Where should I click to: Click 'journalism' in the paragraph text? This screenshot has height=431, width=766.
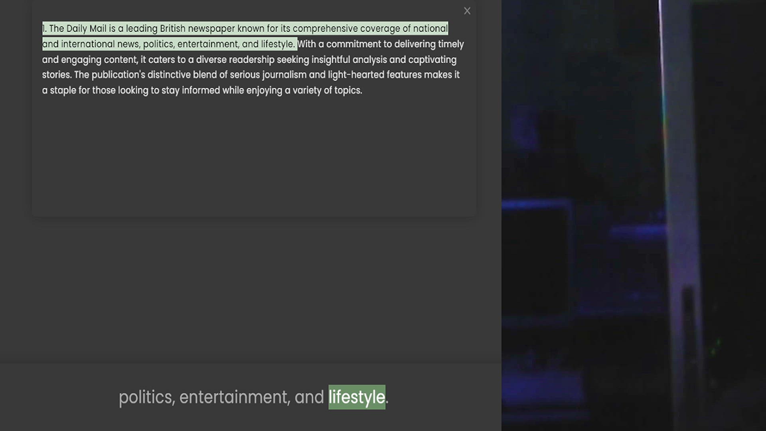284,75
